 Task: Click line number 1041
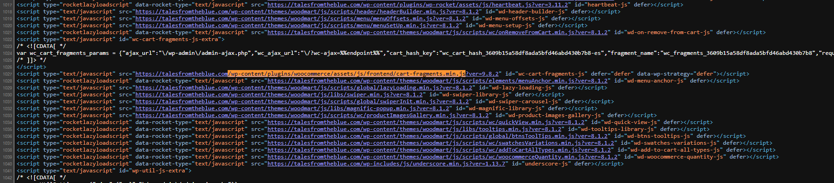coord(7,171)
